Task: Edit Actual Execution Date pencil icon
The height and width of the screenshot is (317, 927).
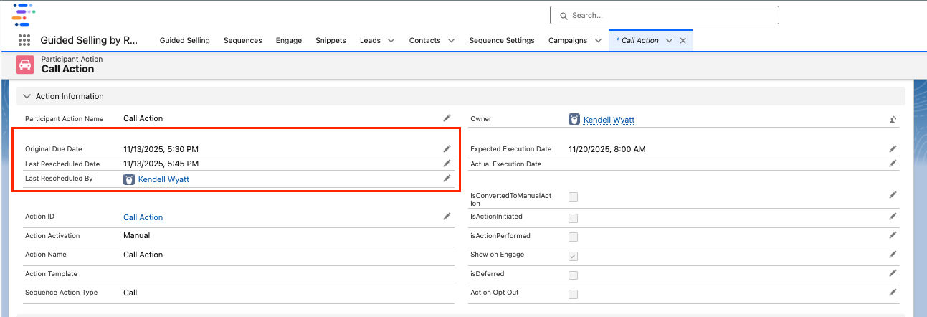Action: click(x=893, y=164)
